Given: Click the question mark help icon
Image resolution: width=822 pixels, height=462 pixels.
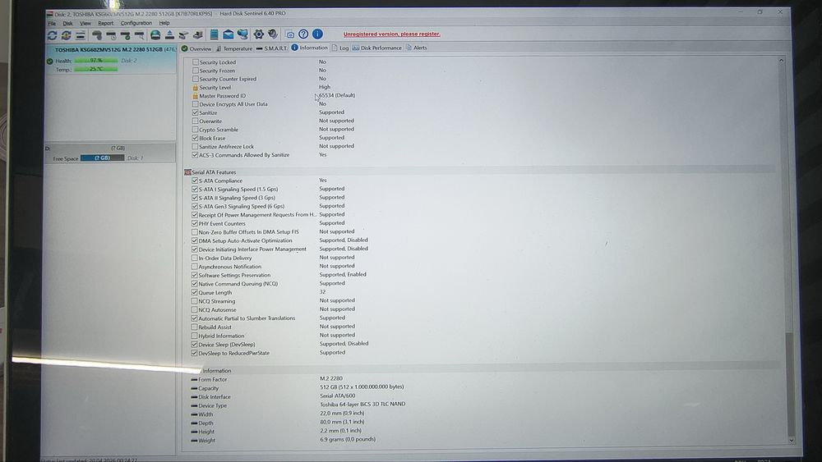Looking at the screenshot, I should click(303, 34).
